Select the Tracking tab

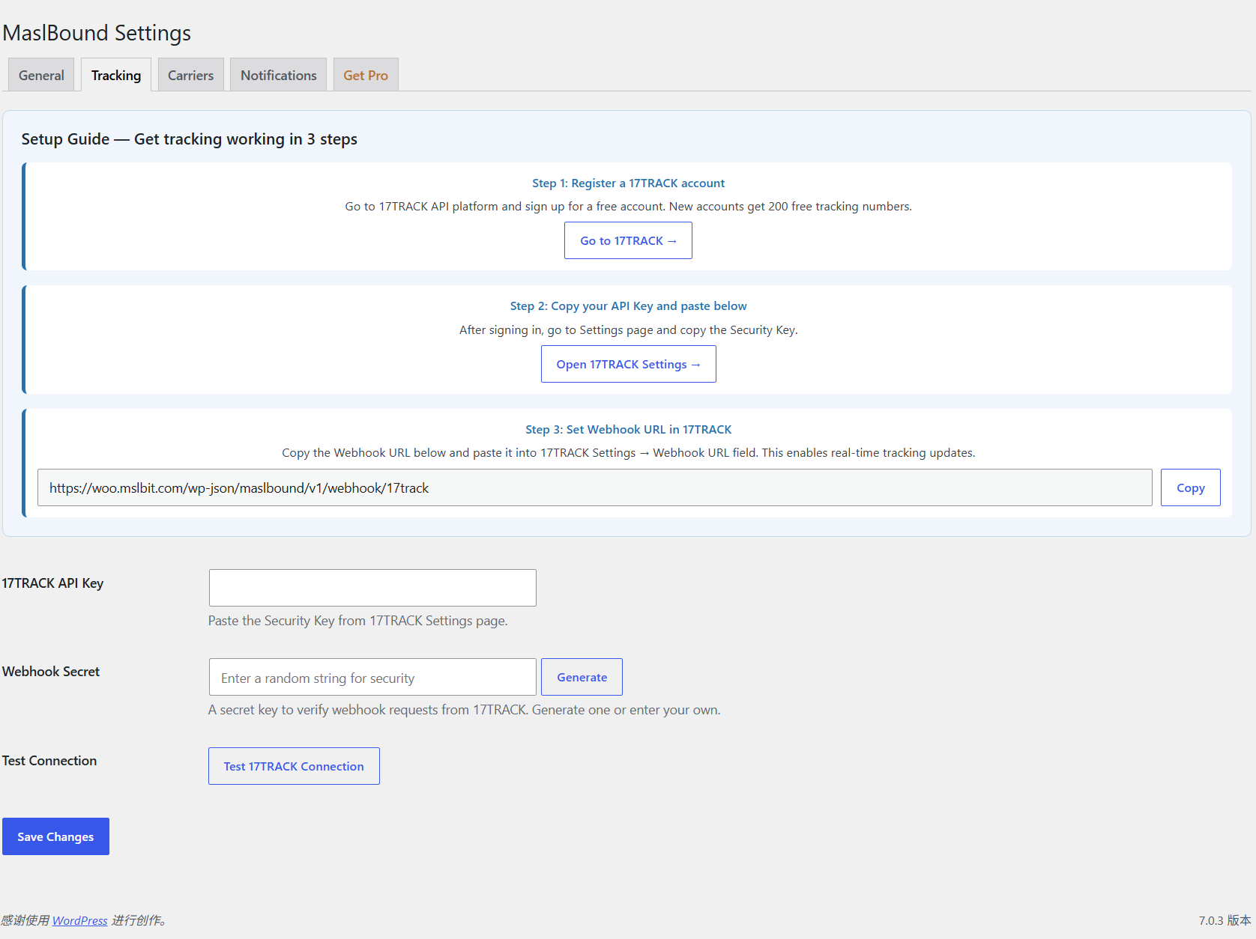[116, 75]
